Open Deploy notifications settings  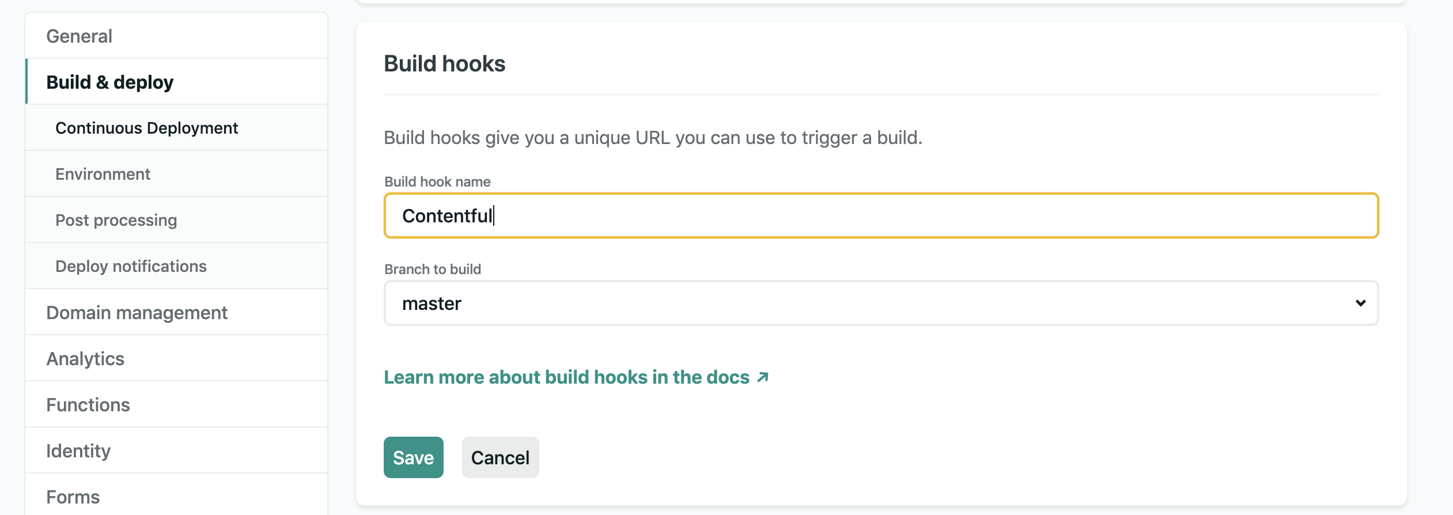[x=131, y=266]
